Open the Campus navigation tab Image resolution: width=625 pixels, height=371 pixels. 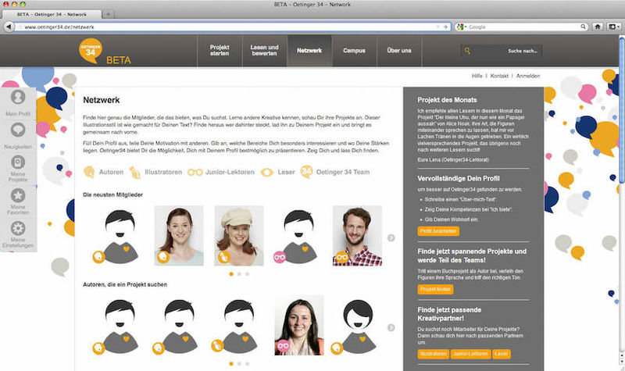click(x=354, y=51)
